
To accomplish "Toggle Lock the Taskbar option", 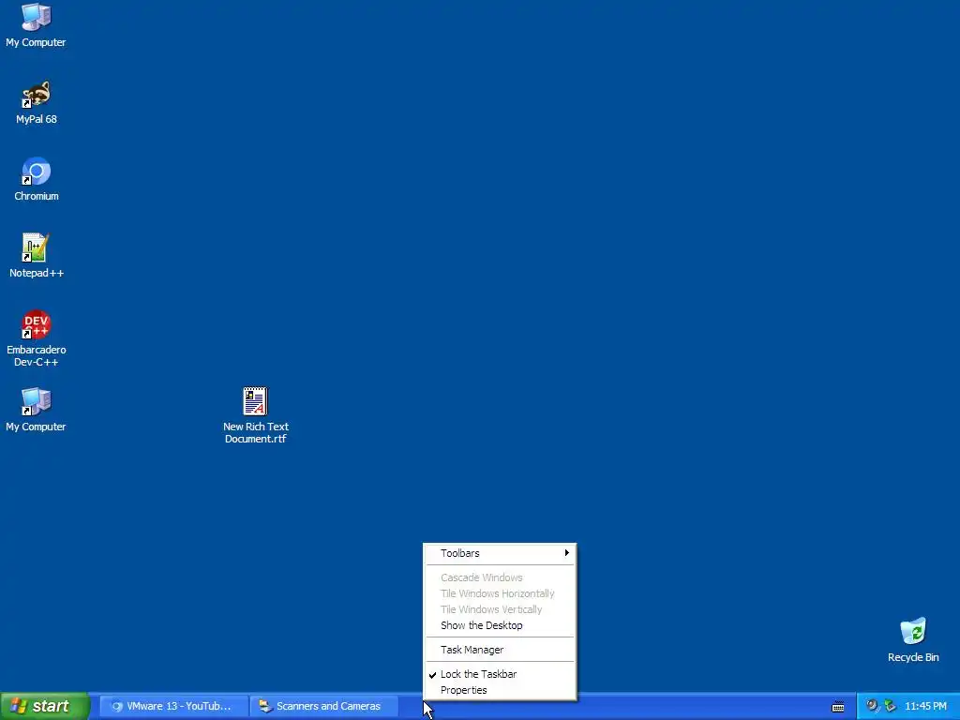I will coord(501,674).
